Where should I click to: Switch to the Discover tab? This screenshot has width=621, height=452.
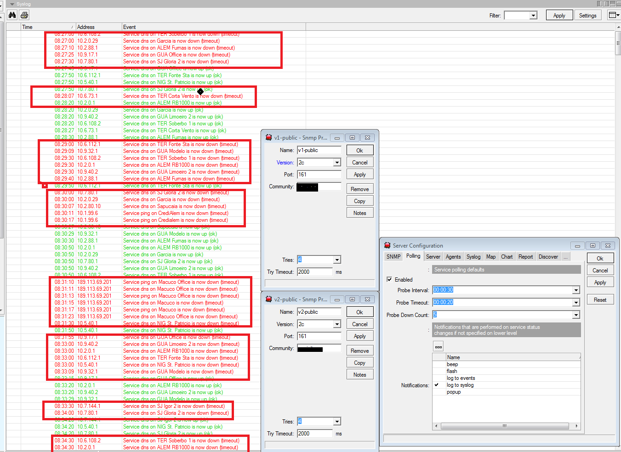click(x=548, y=257)
